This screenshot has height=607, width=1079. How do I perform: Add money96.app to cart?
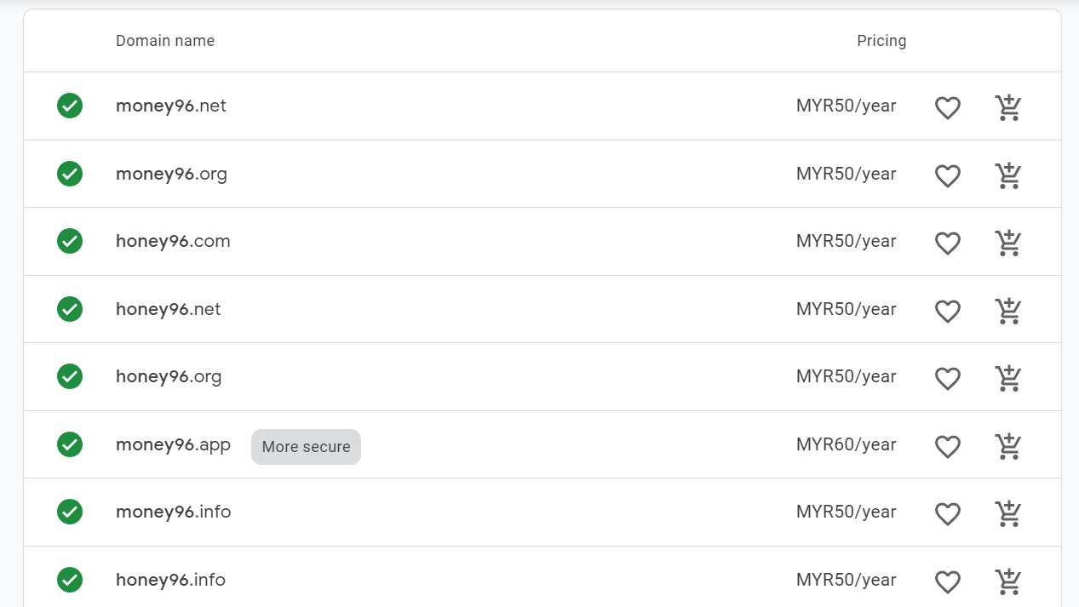click(1008, 446)
